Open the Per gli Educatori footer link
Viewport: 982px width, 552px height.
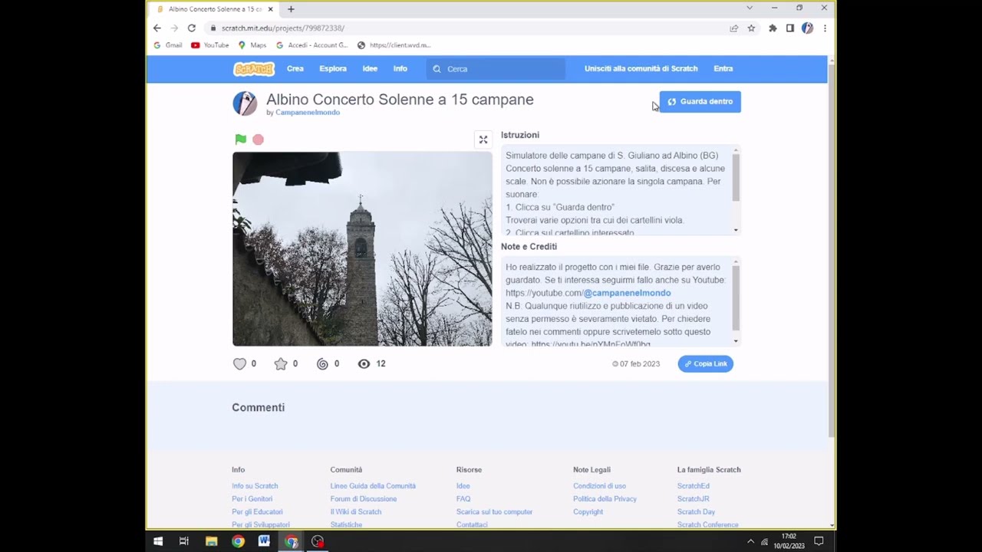pyautogui.click(x=257, y=512)
